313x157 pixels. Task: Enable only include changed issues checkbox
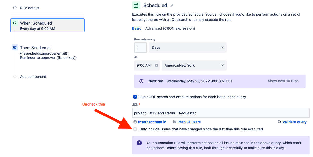tap(135, 129)
